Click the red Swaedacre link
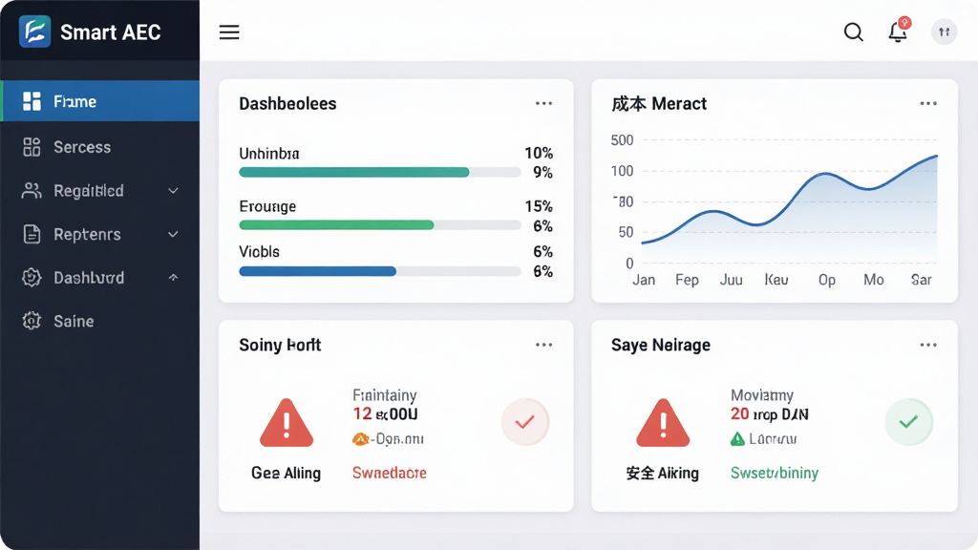The height and width of the screenshot is (550, 978). [x=390, y=473]
